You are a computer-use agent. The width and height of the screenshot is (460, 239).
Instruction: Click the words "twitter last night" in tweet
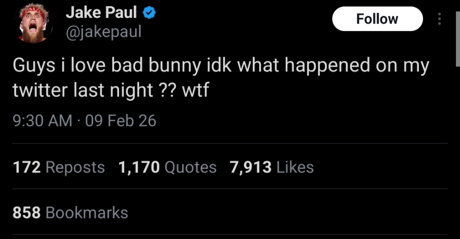click(x=82, y=90)
